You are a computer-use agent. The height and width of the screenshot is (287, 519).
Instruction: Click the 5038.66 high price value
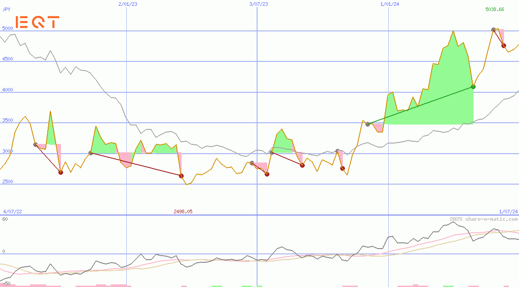[495, 9]
